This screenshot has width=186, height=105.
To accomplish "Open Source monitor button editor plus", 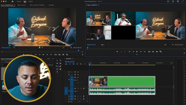I will click(83, 55).
